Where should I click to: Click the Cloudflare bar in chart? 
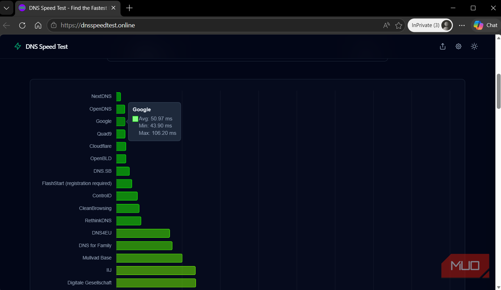pos(121,146)
